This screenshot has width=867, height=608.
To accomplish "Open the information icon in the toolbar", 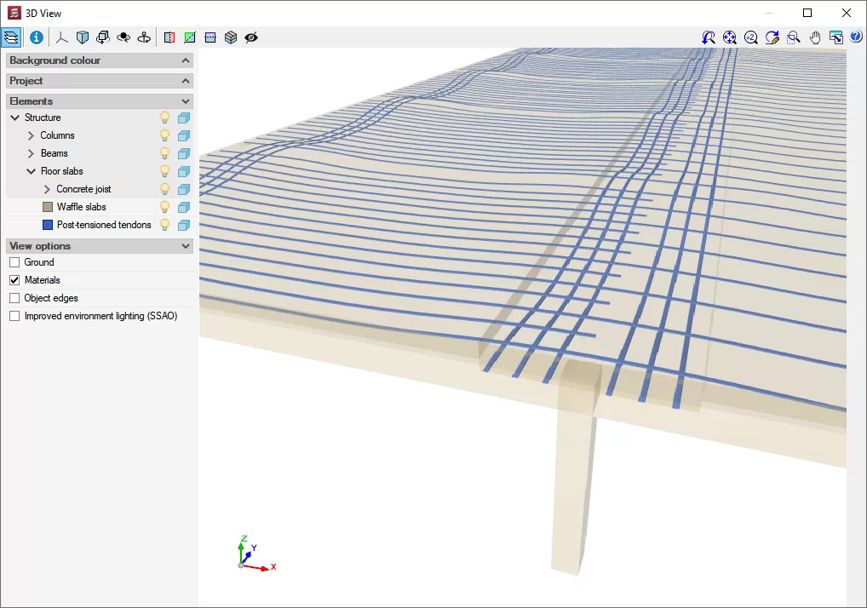I will 37,37.
